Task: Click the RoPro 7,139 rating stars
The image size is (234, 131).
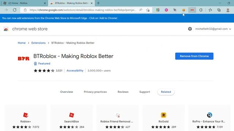Action: [x=206, y=127]
